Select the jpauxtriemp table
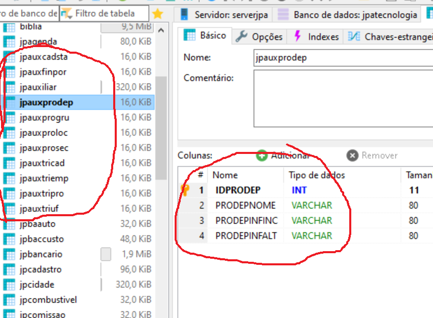This screenshot has width=433, height=318. tap(44, 178)
